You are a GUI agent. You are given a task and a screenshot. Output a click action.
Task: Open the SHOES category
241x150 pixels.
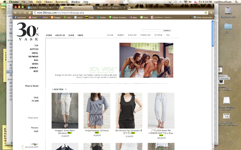35,64
